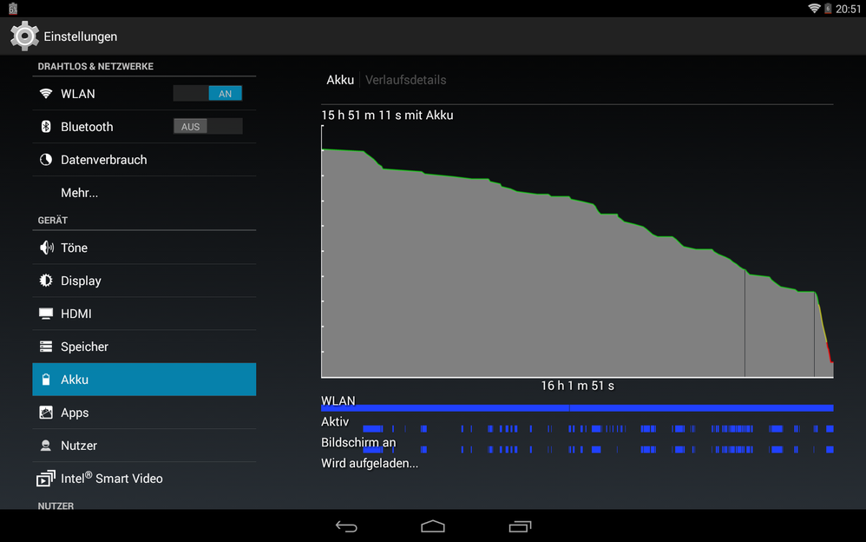Click the HDMI monitor icon

pyautogui.click(x=46, y=314)
